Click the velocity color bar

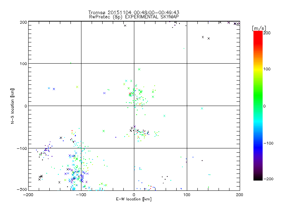click(x=258, y=105)
